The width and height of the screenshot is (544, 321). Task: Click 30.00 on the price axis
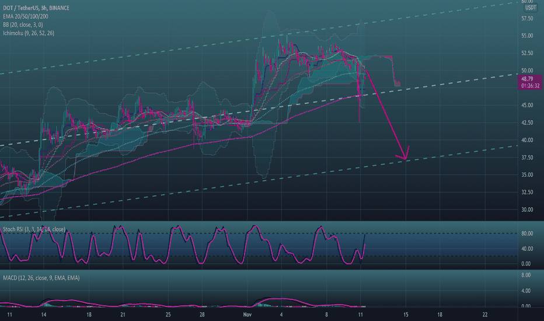pos(527,210)
